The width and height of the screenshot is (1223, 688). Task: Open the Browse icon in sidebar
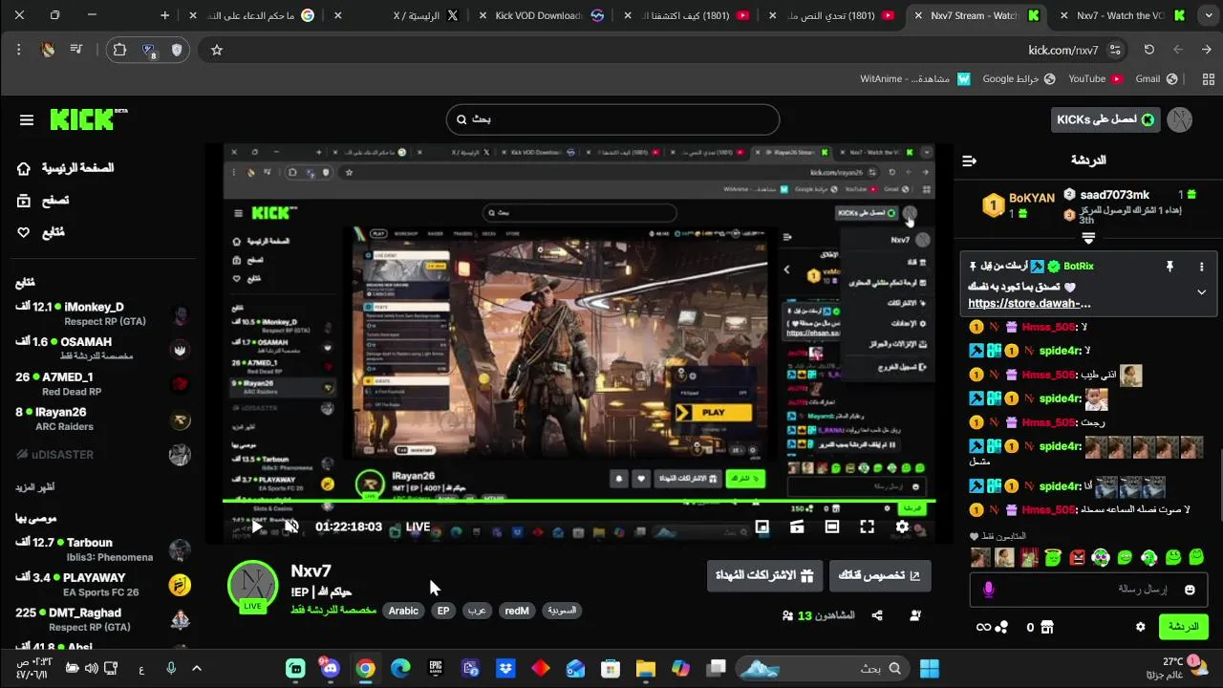coord(24,201)
